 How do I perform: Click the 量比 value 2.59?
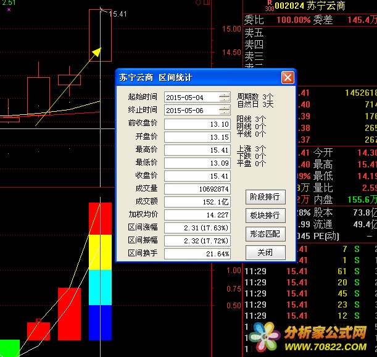370,188
